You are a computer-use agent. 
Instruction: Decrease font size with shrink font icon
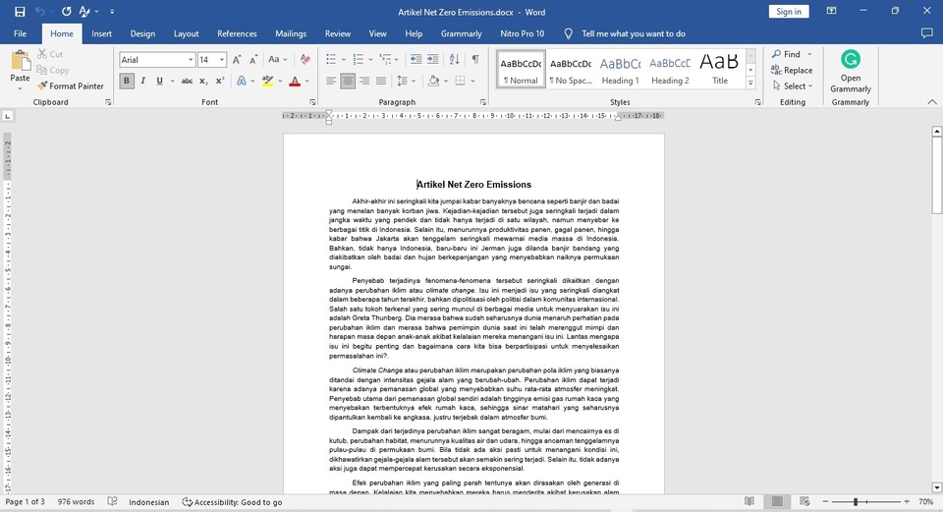(253, 60)
